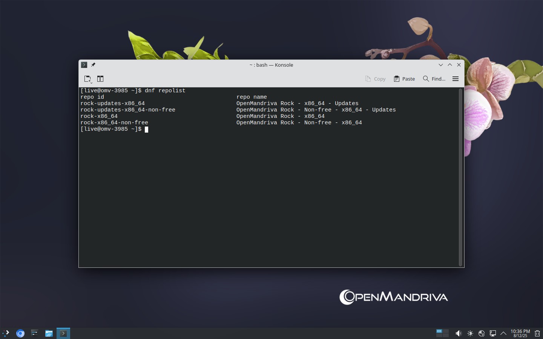Click the split view icon
Screen dimensions: 543x339
pos(100,79)
